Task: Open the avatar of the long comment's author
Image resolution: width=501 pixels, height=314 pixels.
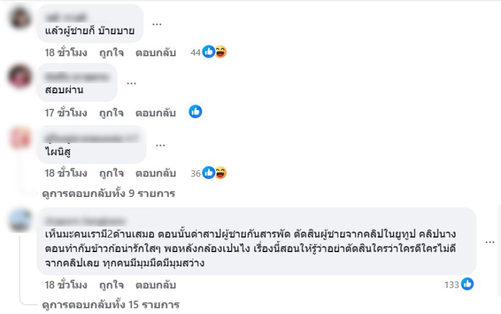Action: tap(21, 220)
